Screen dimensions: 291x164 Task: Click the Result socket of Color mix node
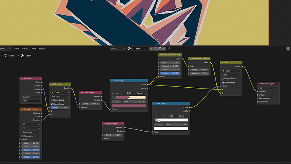[x=242, y=67]
